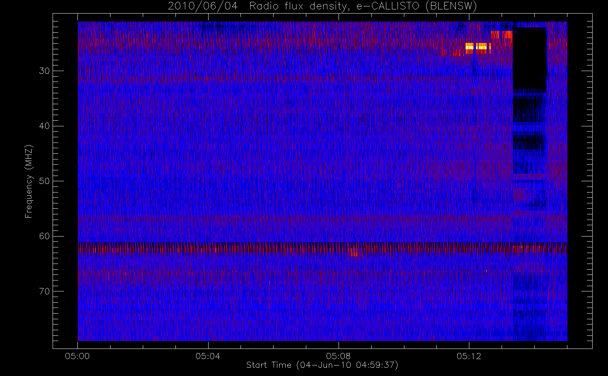Click the 05:00 time tick label
The height and width of the screenshot is (376, 608).
point(77,356)
